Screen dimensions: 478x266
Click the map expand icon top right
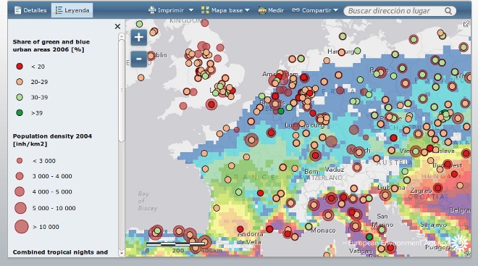466,23
